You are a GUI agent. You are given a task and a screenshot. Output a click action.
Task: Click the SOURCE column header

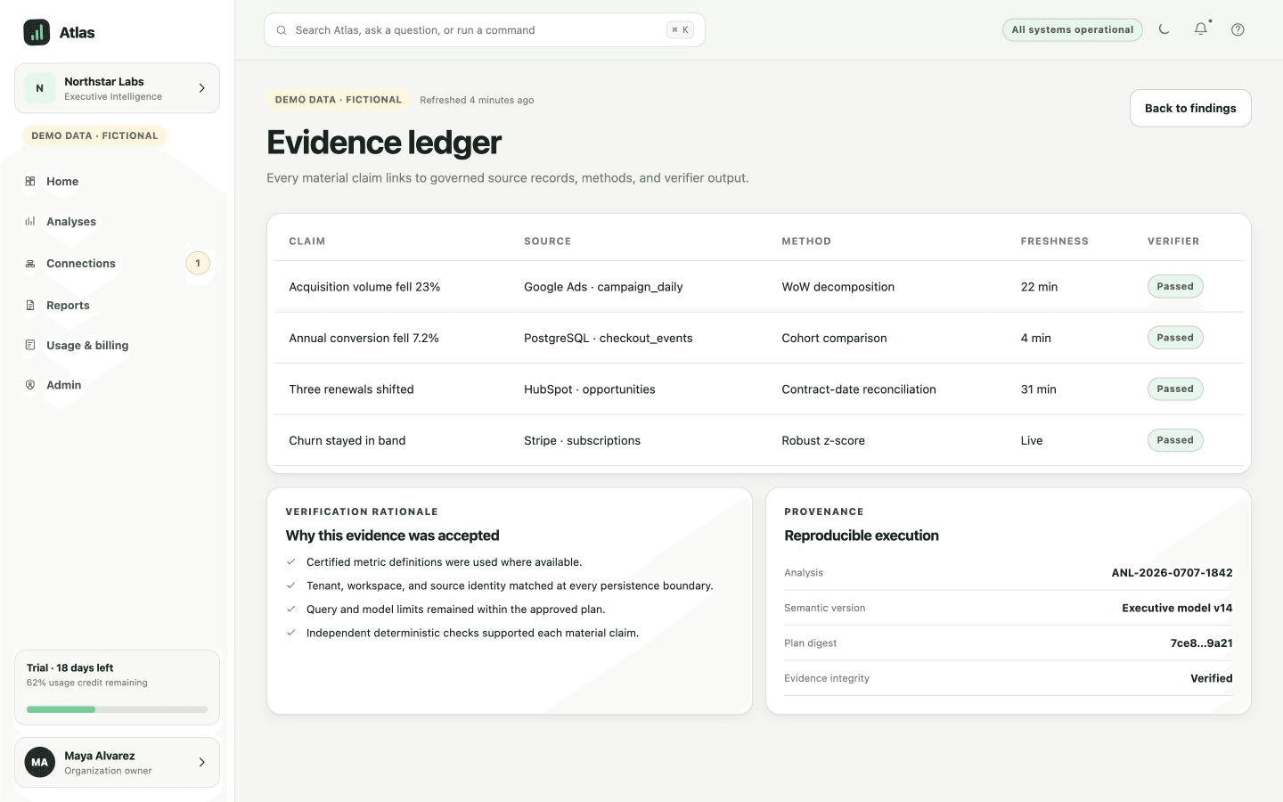(548, 241)
